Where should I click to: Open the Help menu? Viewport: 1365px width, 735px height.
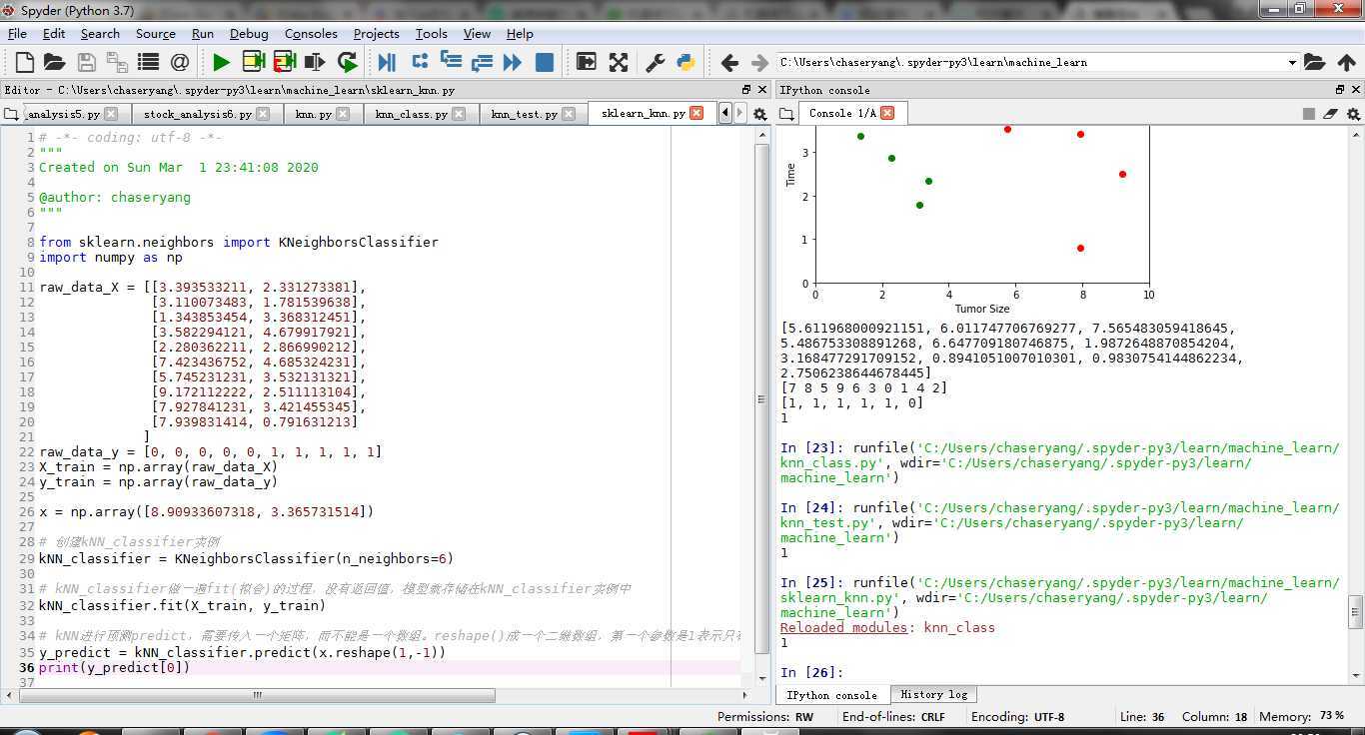pos(520,33)
